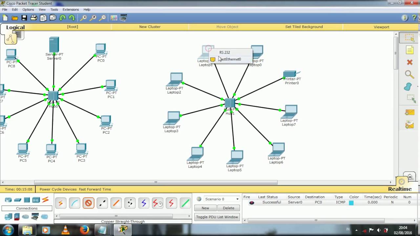
Task: Open a file using the folder toolbar icon
Action: (15, 18)
